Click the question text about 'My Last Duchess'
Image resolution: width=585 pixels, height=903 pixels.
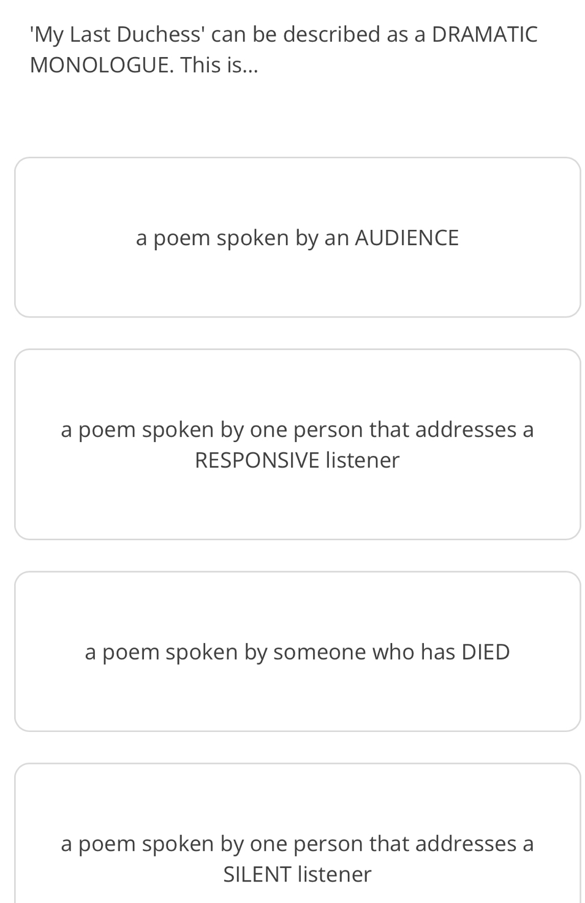[284, 50]
